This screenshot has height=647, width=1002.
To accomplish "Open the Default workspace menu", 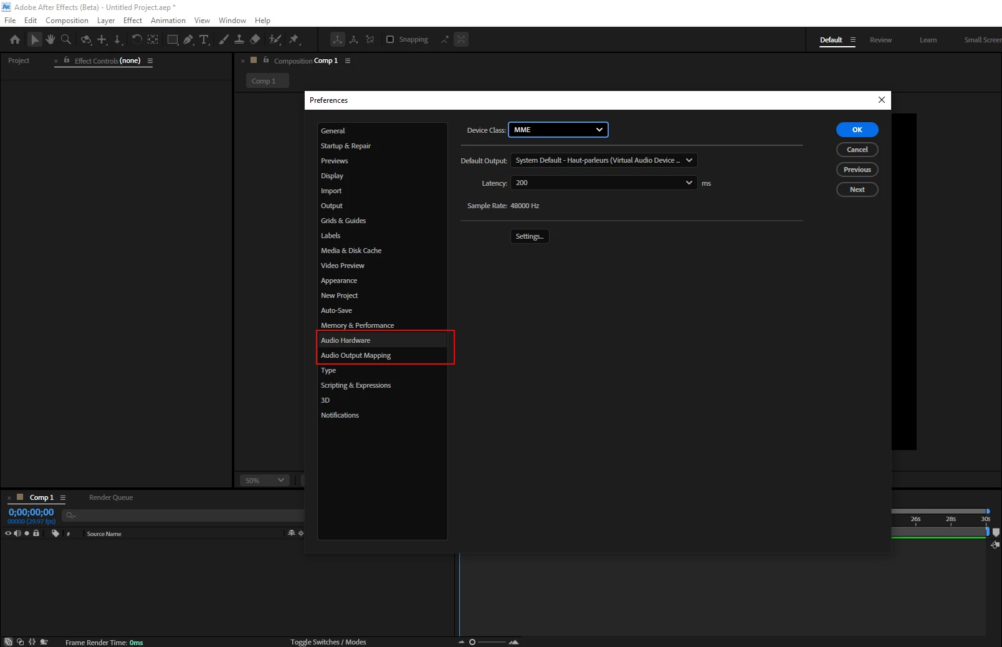I will point(853,40).
